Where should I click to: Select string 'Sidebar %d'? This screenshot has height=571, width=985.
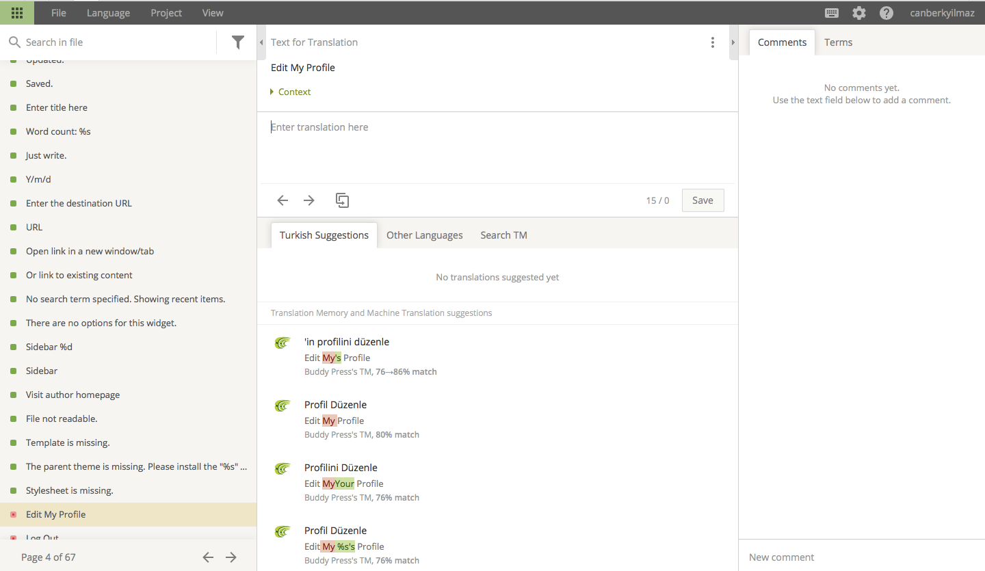coord(128,347)
